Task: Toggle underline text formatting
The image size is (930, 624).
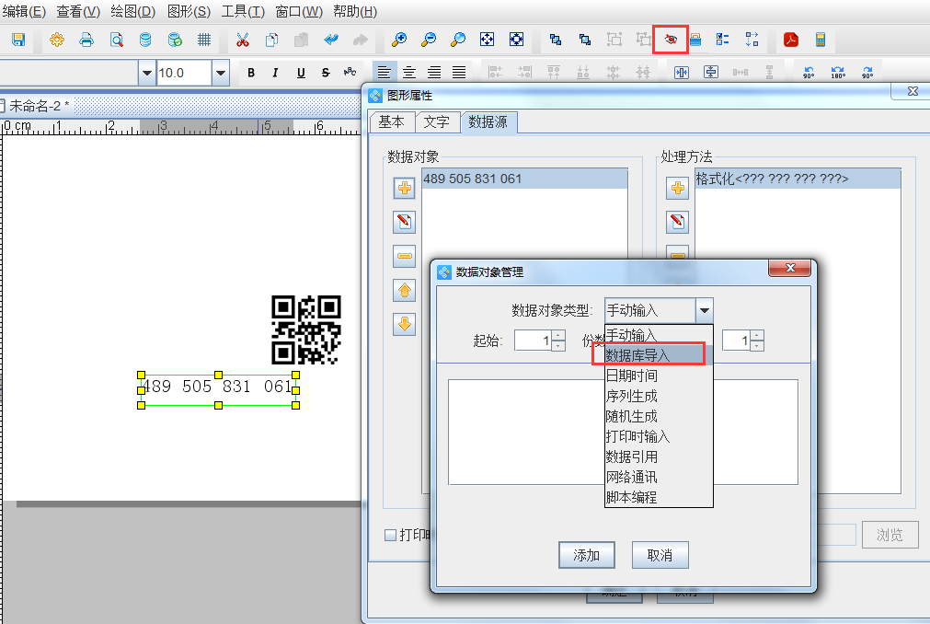Action: pos(301,73)
